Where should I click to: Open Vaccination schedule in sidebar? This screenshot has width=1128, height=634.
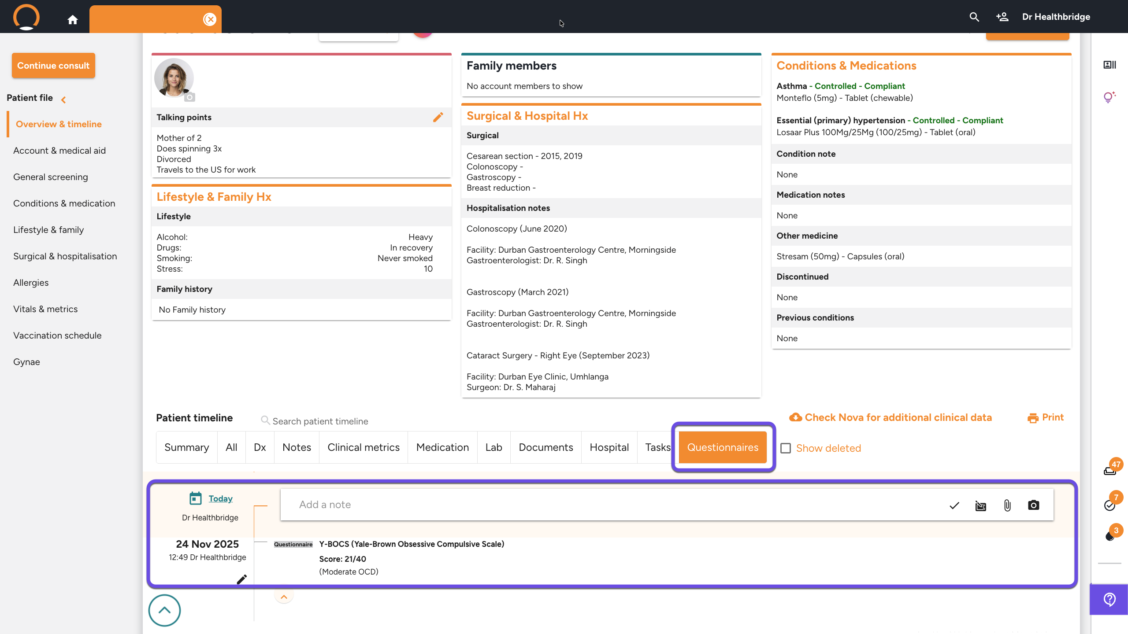pos(57,335)
